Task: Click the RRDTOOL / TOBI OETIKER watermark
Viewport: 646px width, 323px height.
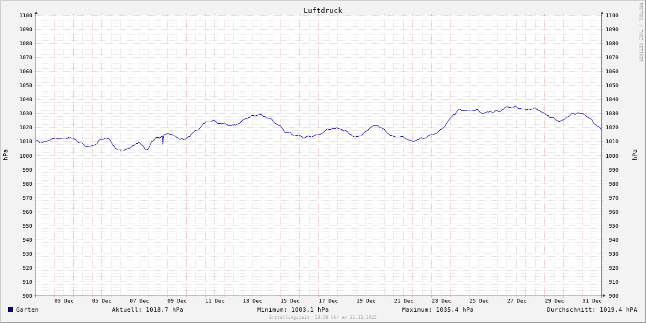Action: 641,32
